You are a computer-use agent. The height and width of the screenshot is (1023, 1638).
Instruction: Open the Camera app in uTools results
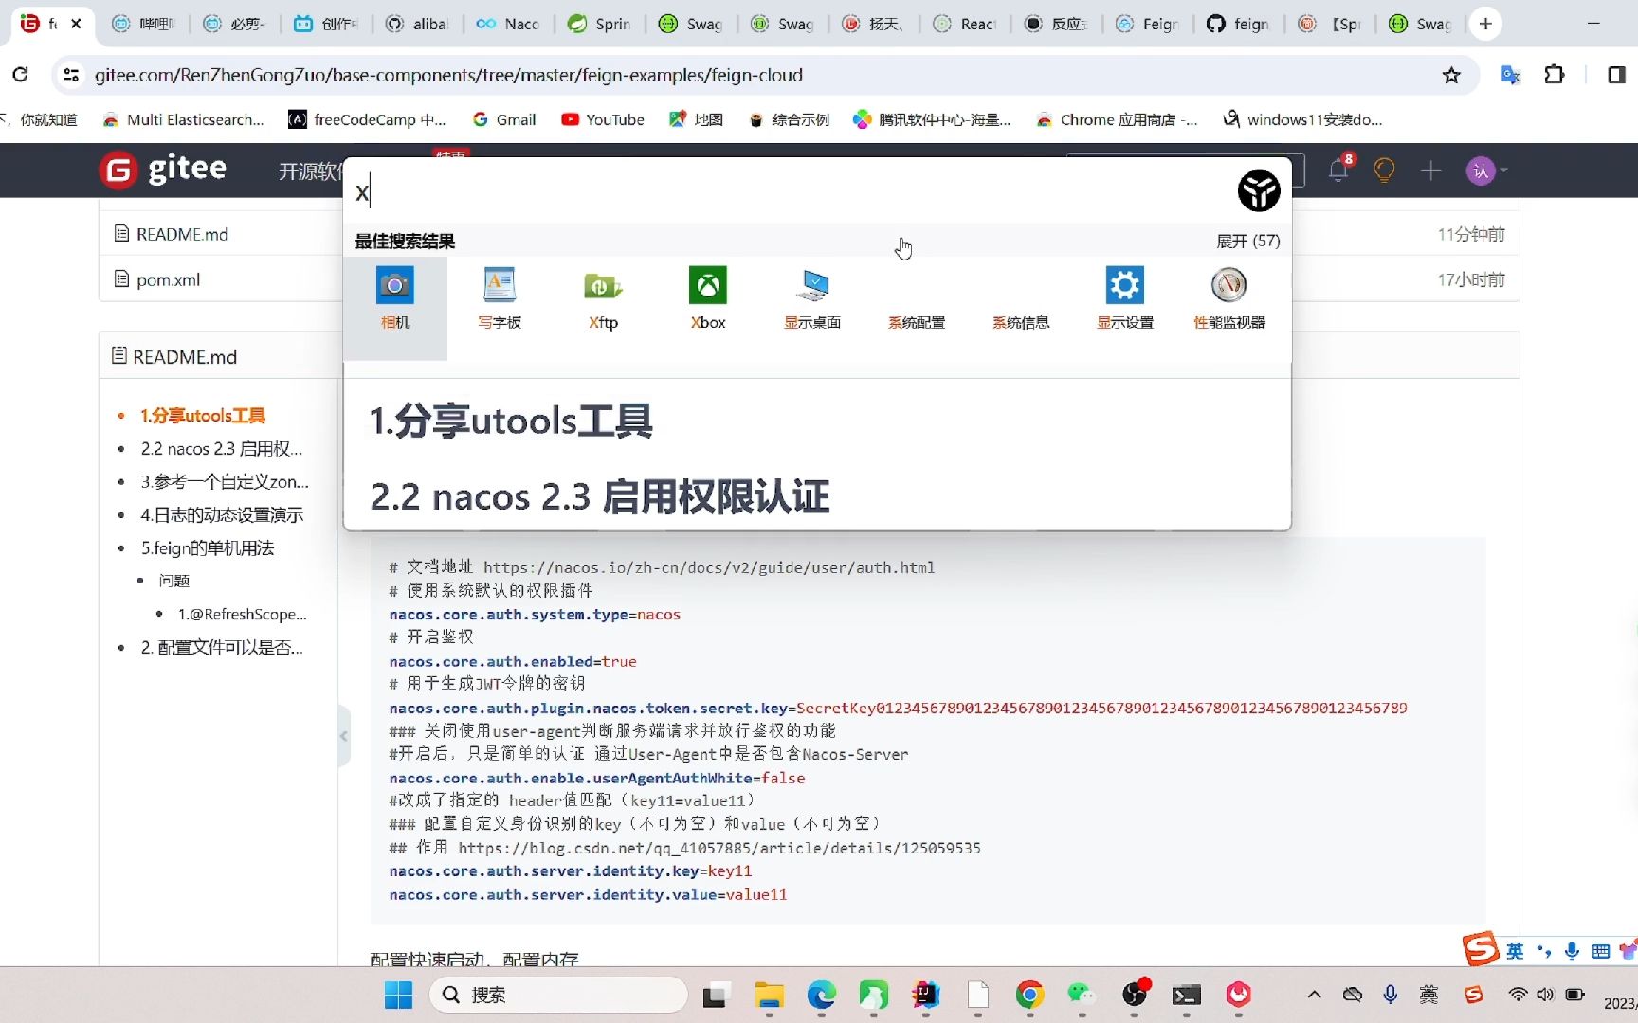[x=394, y=298]
